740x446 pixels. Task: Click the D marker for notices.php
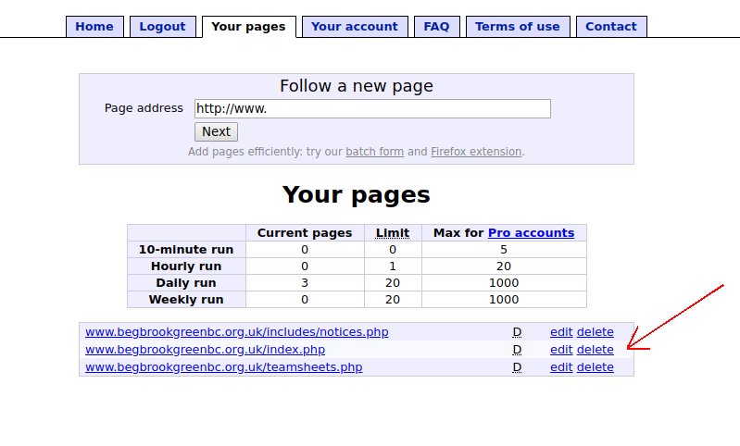(x=517, y=332)
